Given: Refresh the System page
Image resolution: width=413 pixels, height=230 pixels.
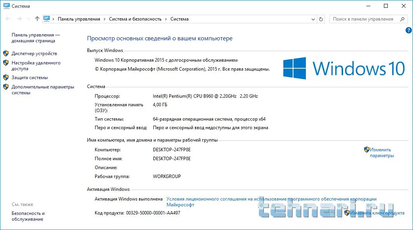Looking at the screenshot, I should pos(321,19).
